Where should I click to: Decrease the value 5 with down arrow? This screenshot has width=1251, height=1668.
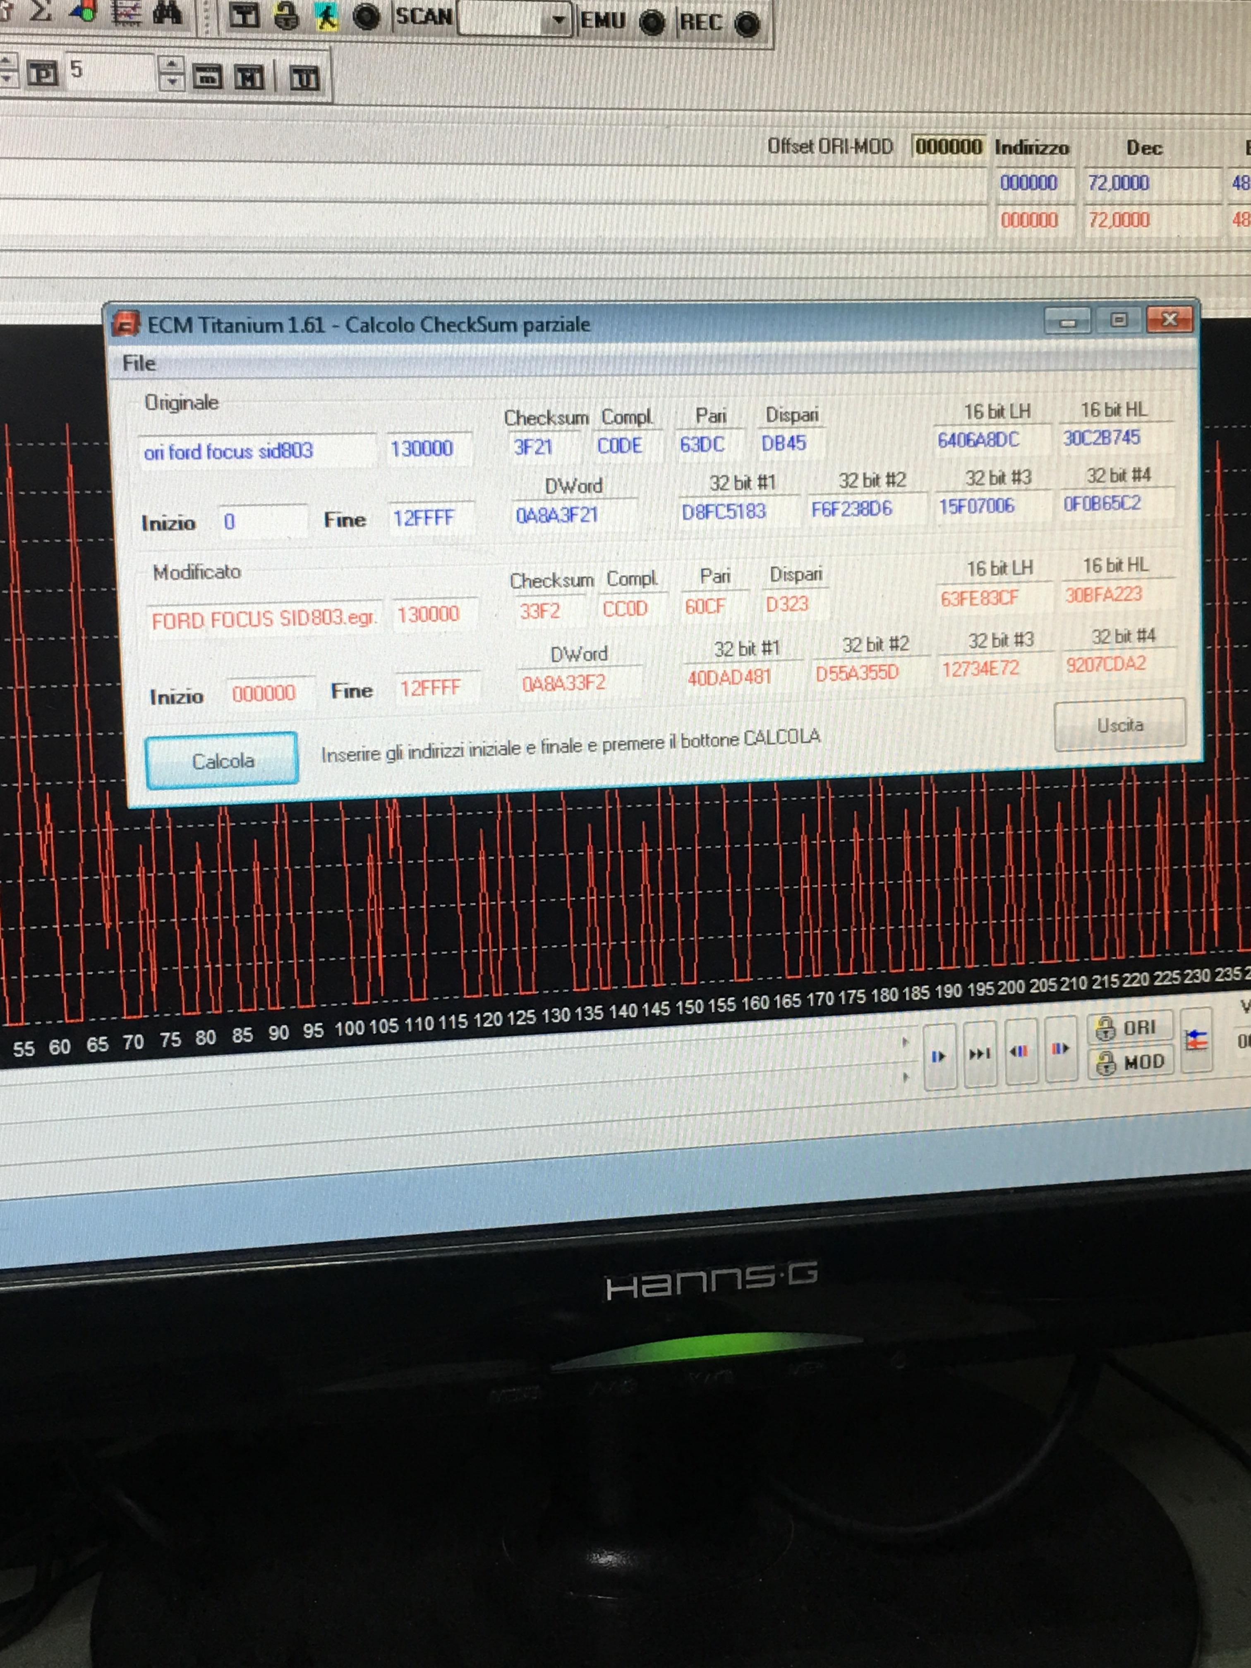pyautogui.click(x=172, y=81)
